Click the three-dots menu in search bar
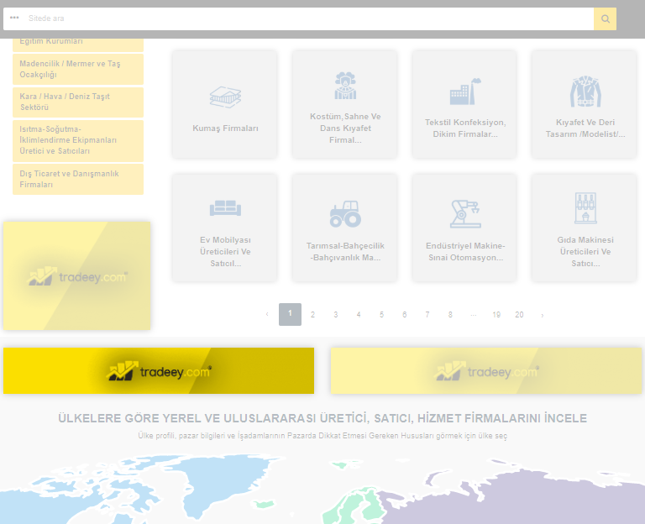The width and height of the screenshot is (645, 524). click(14, 18)
